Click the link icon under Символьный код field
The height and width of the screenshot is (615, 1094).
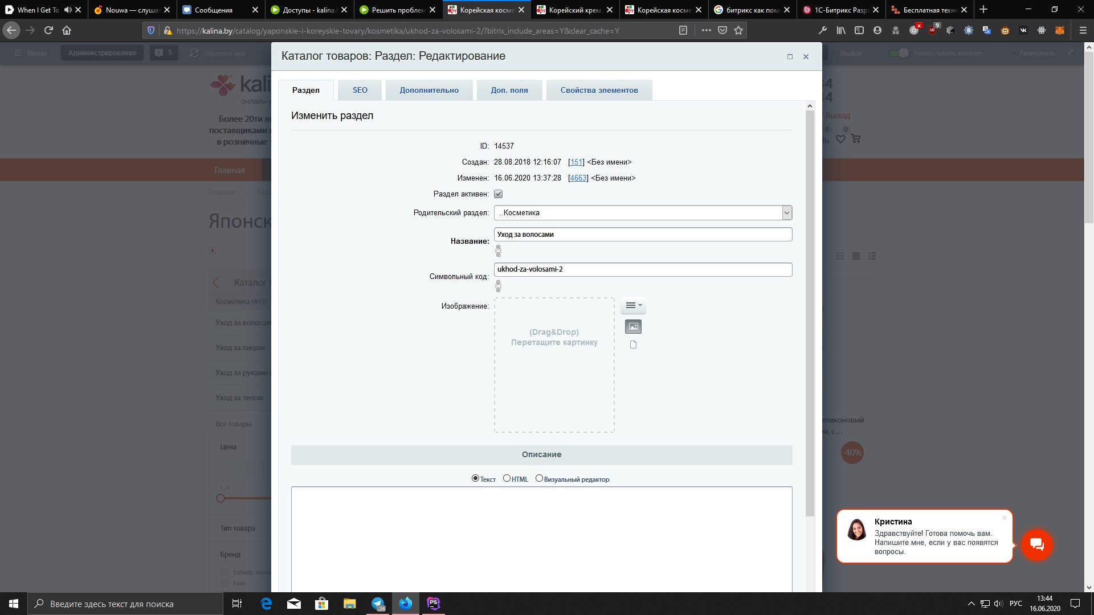(x=498, y=286)
